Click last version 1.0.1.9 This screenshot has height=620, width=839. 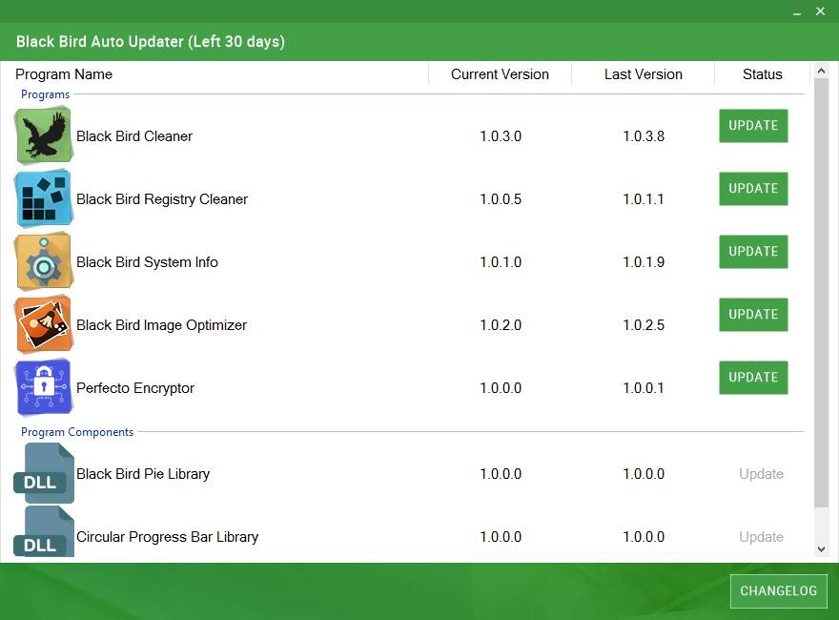(x=644, y=261)
